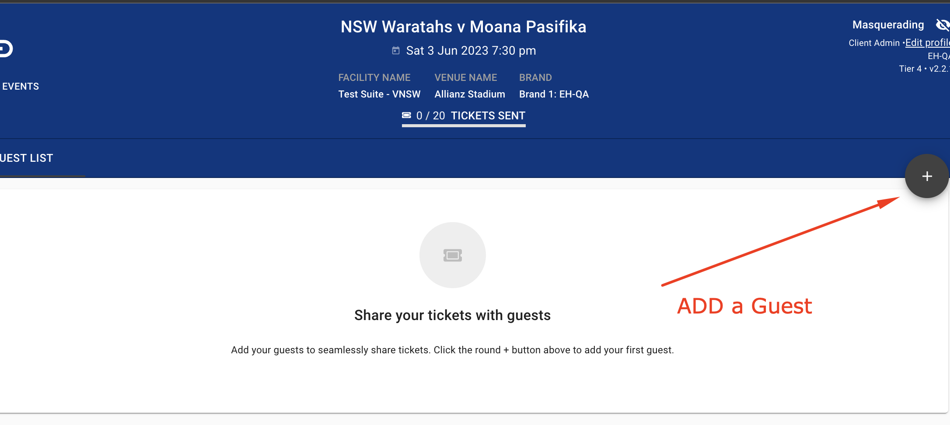Click the Tier 4 version text
Image resolution: width=950 pixels, height=425 pixels.
(923, 69)
